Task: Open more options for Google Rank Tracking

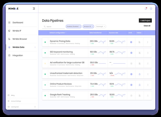Action: pos(148,95)
